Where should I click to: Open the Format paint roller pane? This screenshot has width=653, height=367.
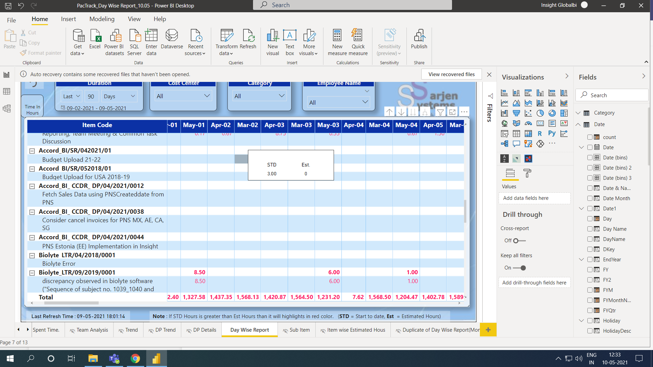(528, 173)
